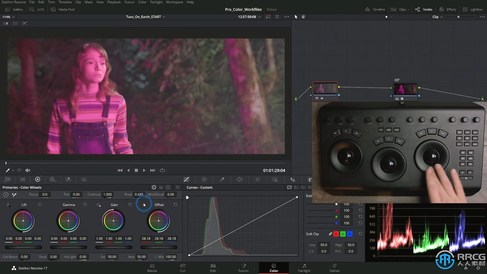Open the Color menu in the menu bar
This screenshot has width=487, height=274.
(x=142, y=2)
